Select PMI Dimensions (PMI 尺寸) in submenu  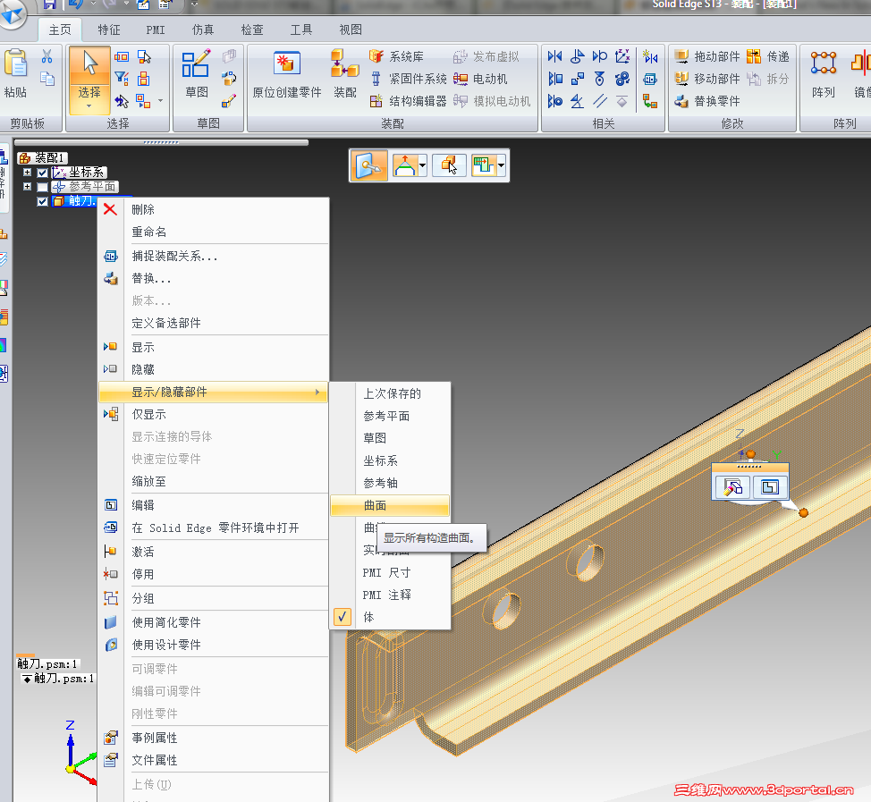click(x=389, y=572)
